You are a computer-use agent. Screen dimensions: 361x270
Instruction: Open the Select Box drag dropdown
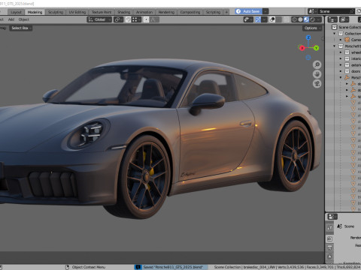(21, 28)
